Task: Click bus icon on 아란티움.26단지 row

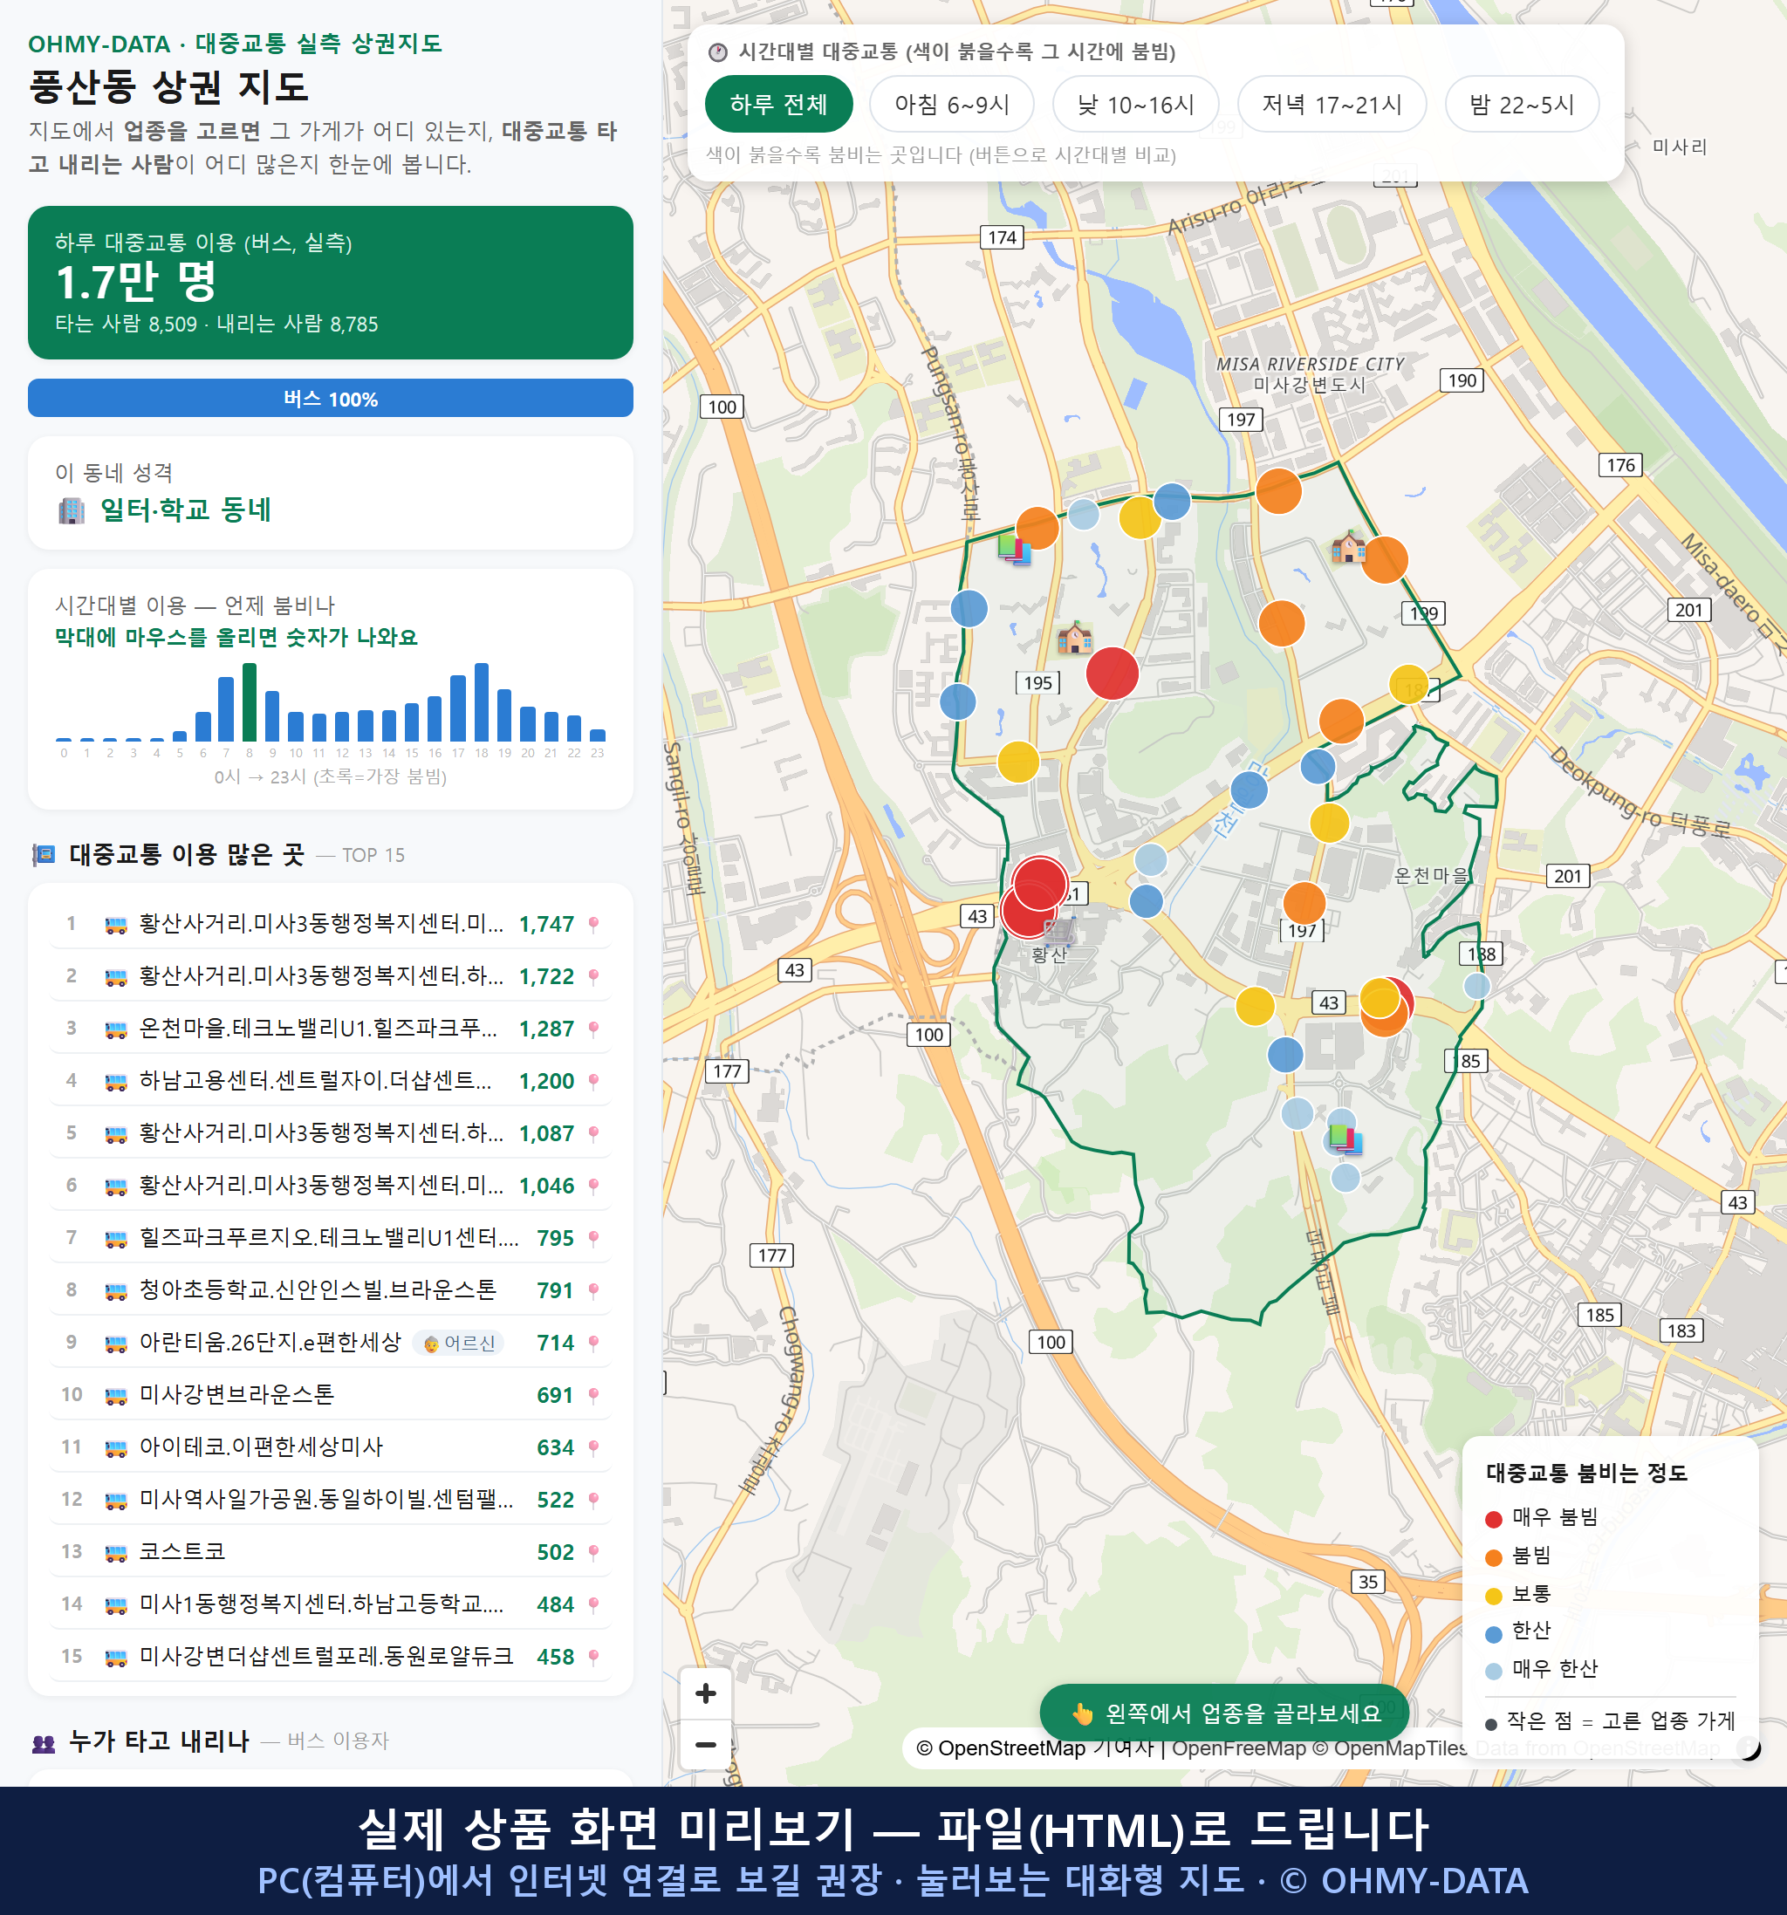Action: tap(115, 1343)
